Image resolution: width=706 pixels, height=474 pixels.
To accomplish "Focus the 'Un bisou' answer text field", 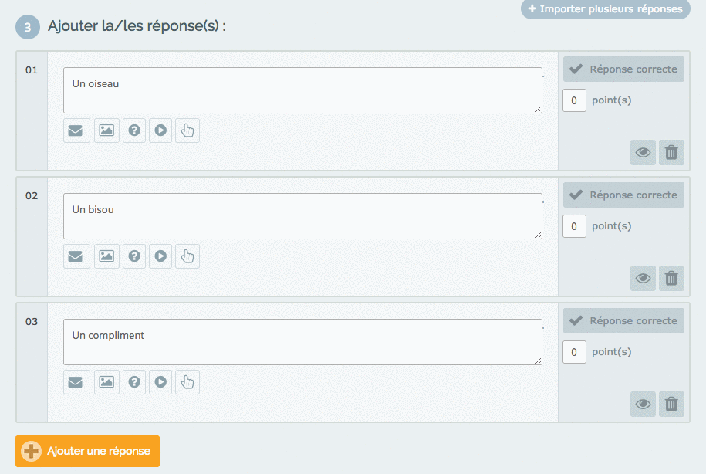I will click(x=302, y=216).
